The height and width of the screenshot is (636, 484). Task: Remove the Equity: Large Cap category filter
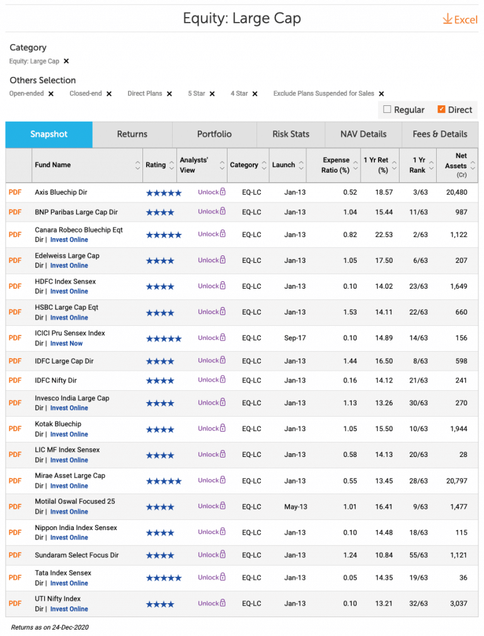(x=66, y=61)
